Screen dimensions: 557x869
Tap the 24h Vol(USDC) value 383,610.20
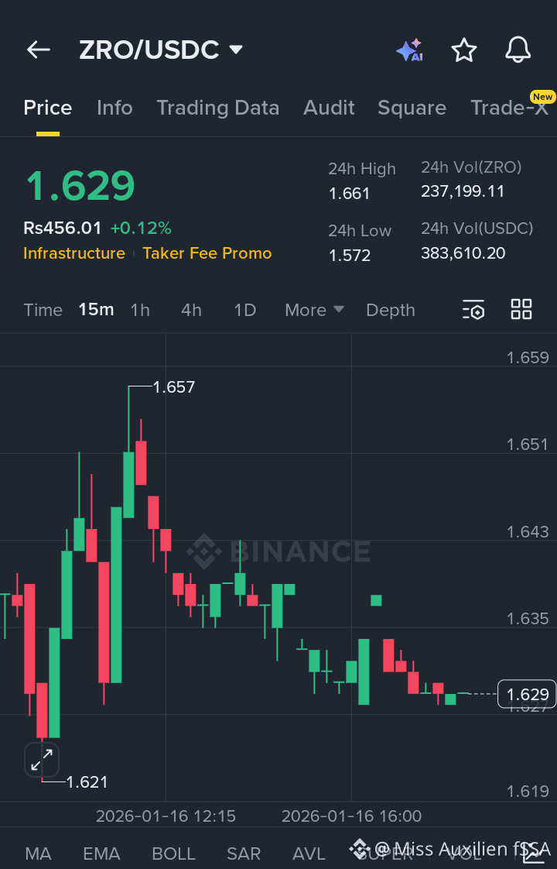click(463, 253)
